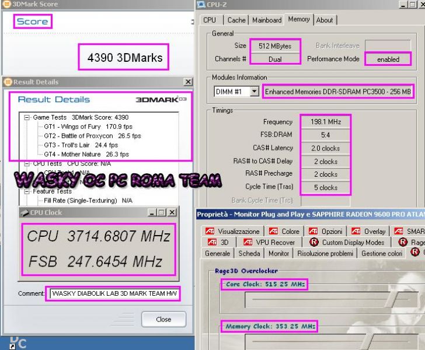This screenshot has height=350, width=425.
Task: Click the Memory Clock: 353.25 MHz label
Action: 270,327
